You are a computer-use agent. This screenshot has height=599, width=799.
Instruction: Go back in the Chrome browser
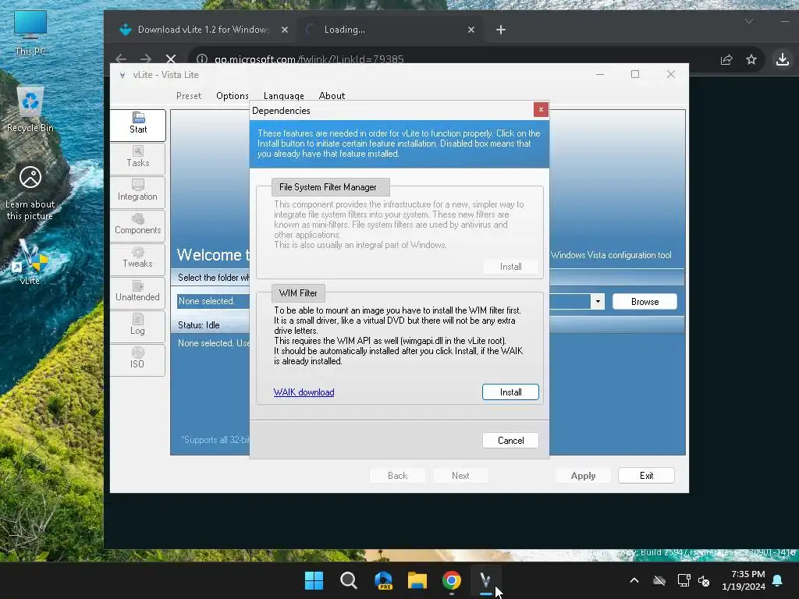click(x=121, y=59)
